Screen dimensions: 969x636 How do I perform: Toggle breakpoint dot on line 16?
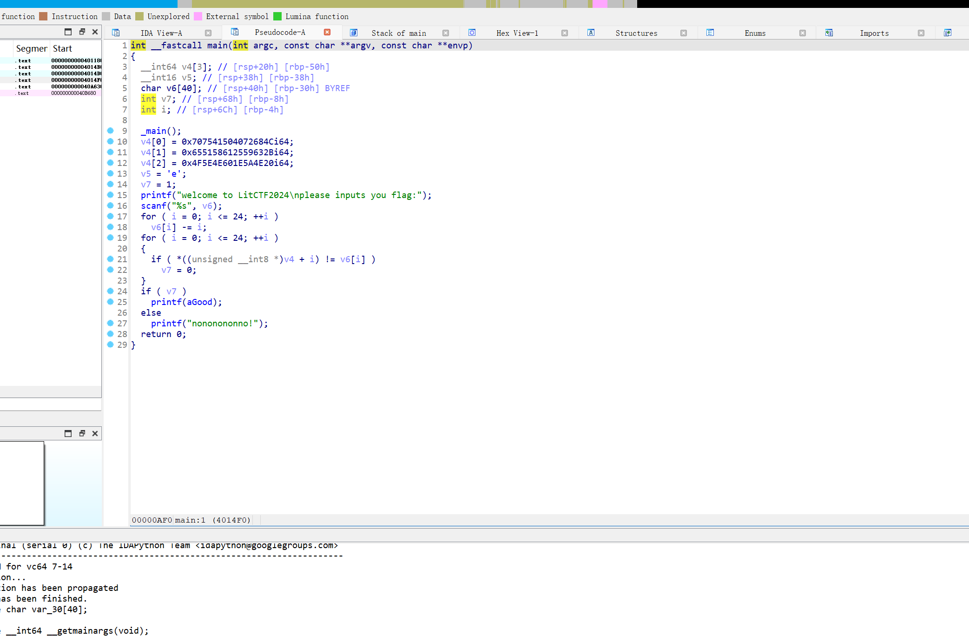pos(110,205)
